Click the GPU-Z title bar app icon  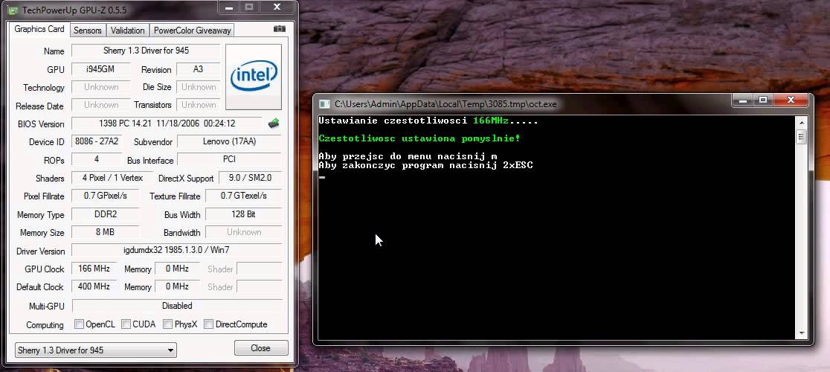(13, 10)
